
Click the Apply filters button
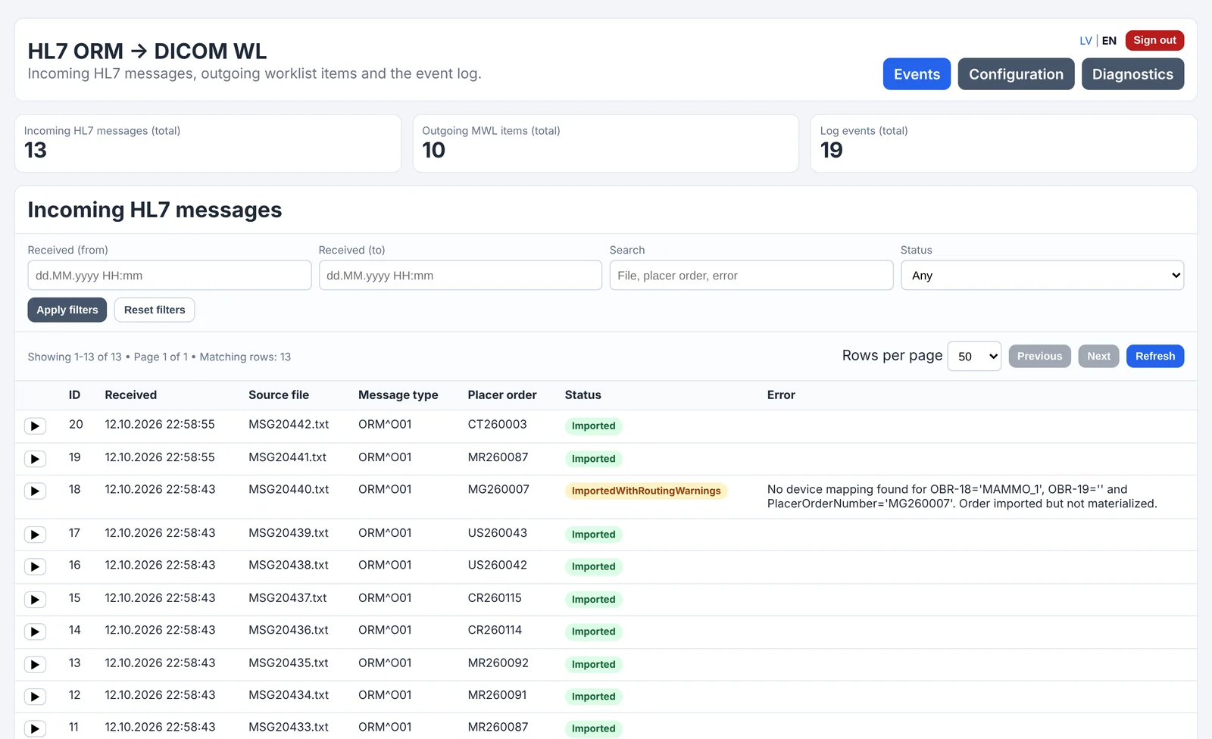[x=67, y=310]
